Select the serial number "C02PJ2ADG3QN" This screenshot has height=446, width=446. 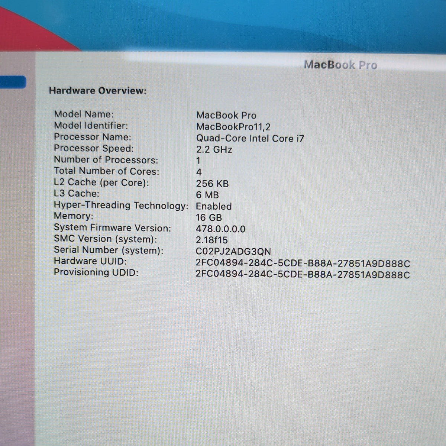233,252
